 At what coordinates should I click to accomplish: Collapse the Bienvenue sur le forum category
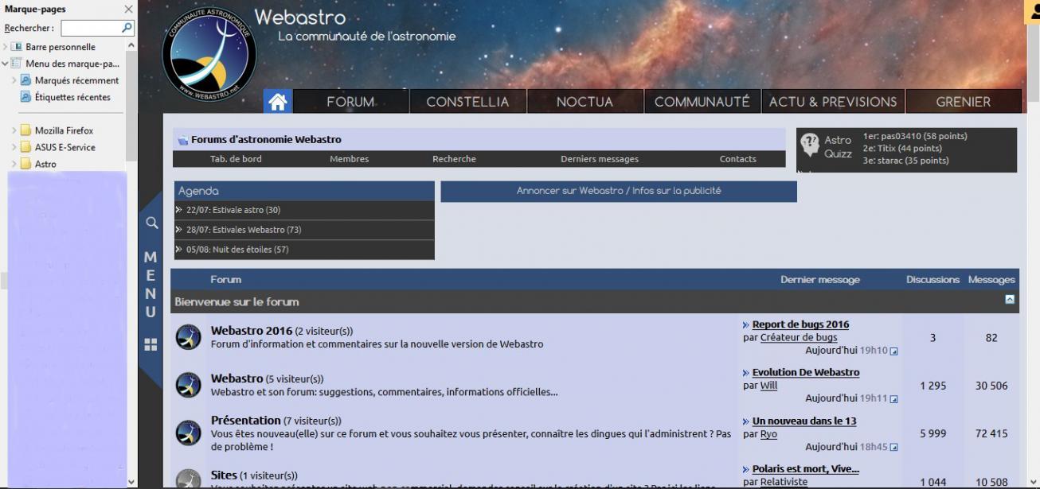[1010, 300]
